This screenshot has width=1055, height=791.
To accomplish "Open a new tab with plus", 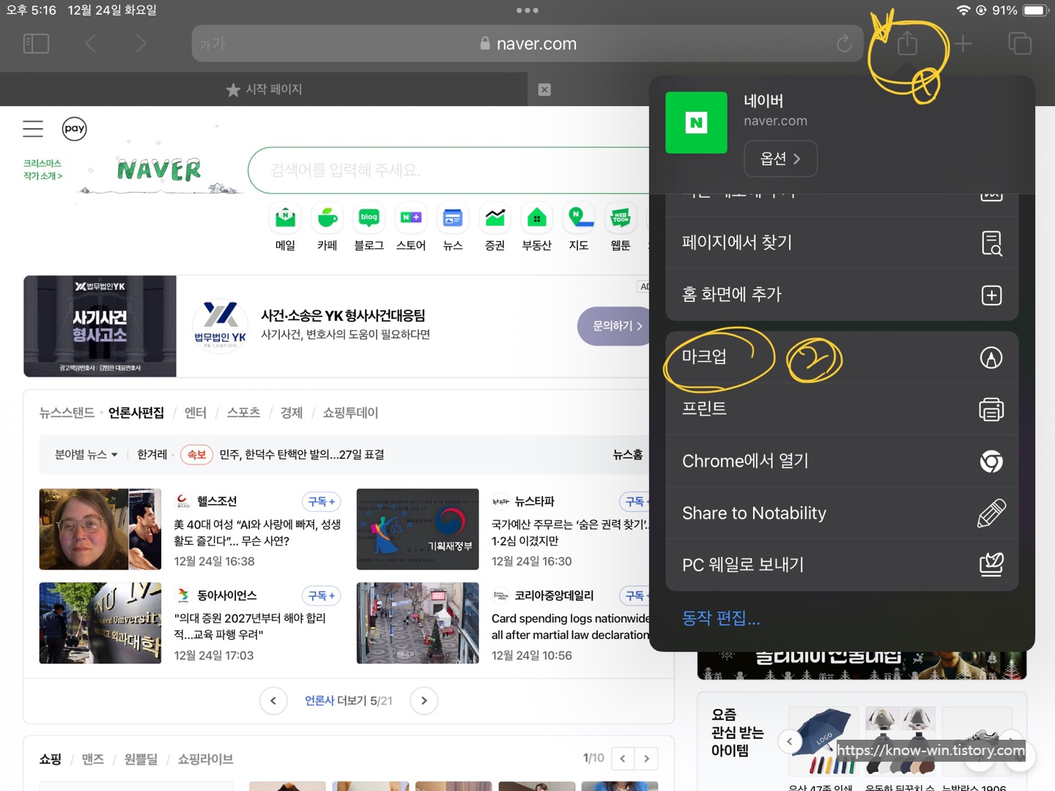I will 963,44.
